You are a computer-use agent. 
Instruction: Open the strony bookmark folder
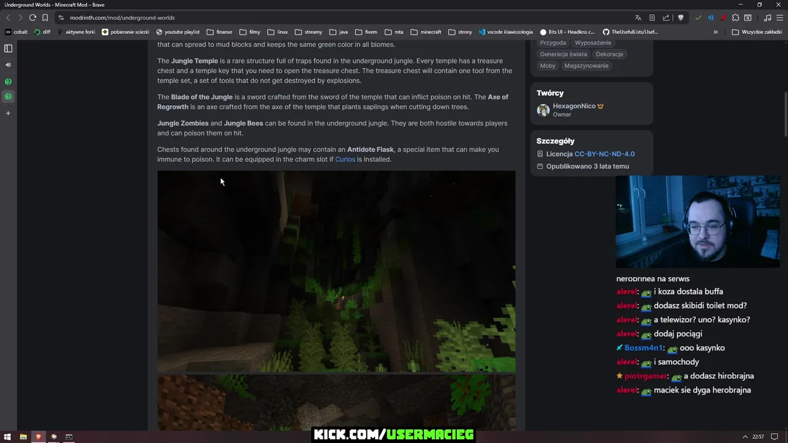[x=460, y=32]
